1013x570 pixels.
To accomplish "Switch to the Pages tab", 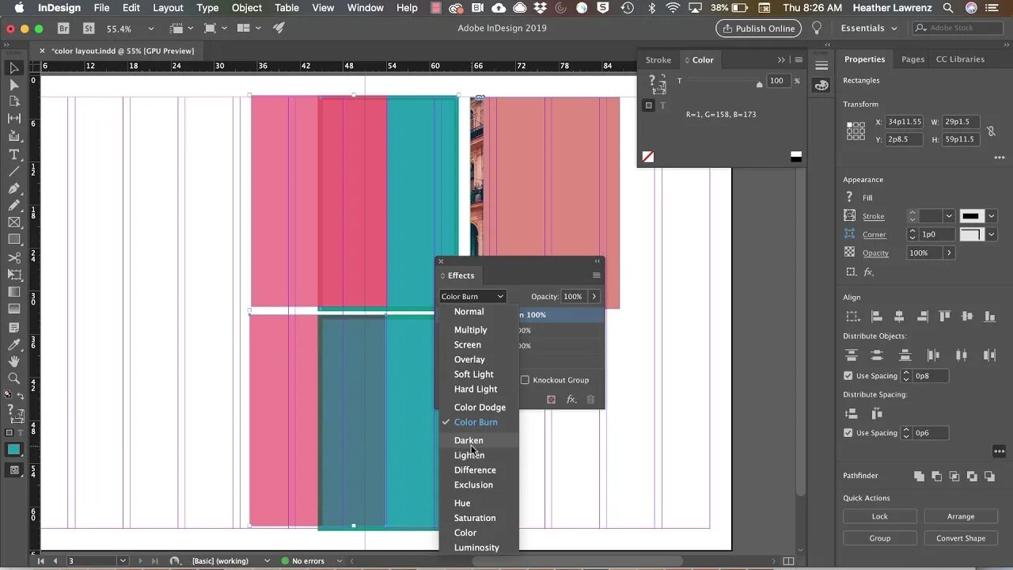I will tap(912, 59).
